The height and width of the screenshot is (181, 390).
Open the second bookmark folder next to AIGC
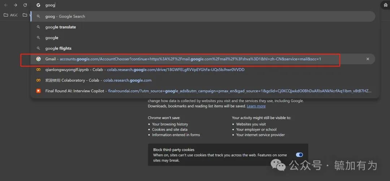click(25, 15)
